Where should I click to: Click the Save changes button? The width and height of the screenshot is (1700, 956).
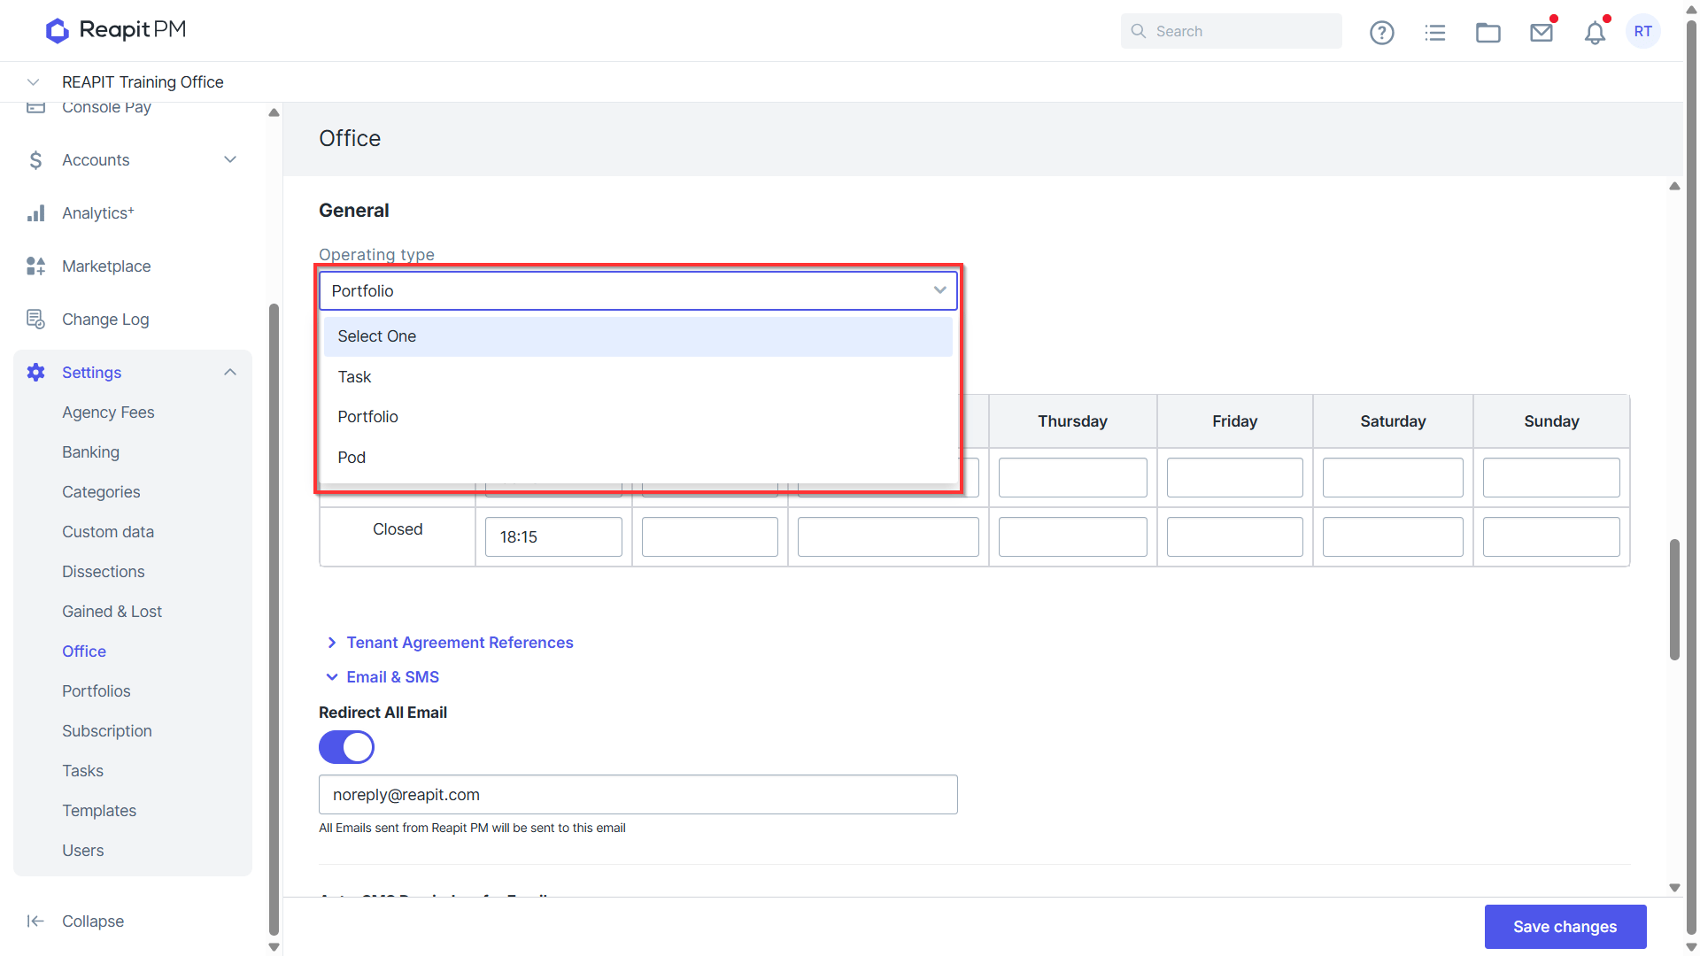(x=1565, y=926)
